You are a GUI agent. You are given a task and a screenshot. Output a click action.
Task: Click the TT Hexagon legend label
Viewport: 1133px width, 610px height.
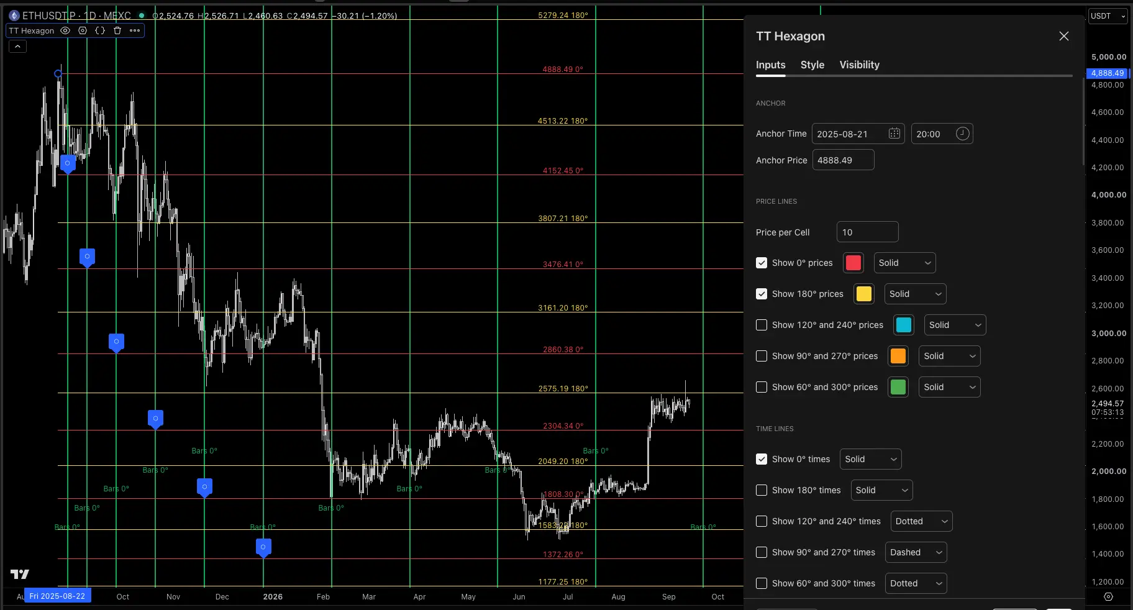(32, 30)
